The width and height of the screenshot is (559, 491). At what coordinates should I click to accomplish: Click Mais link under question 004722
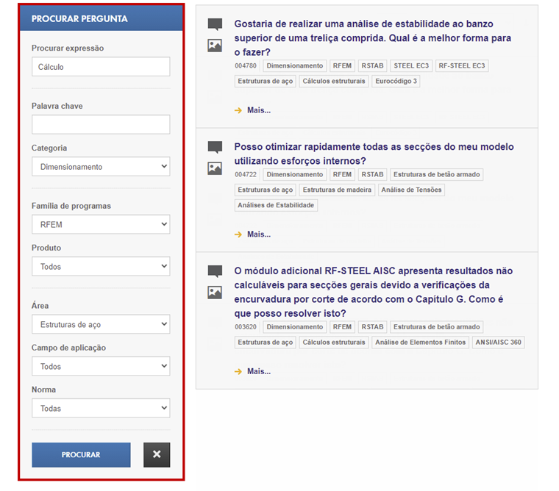pyautogui.click(x=259, y=234)
